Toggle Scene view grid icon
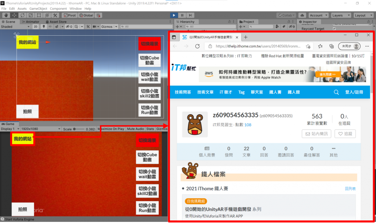This screenshot has width=376, height=223. pyautogui.click(x=76, y=27)
